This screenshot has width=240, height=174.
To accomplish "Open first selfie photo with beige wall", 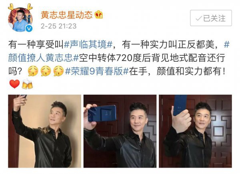I will tap(44, 131).
